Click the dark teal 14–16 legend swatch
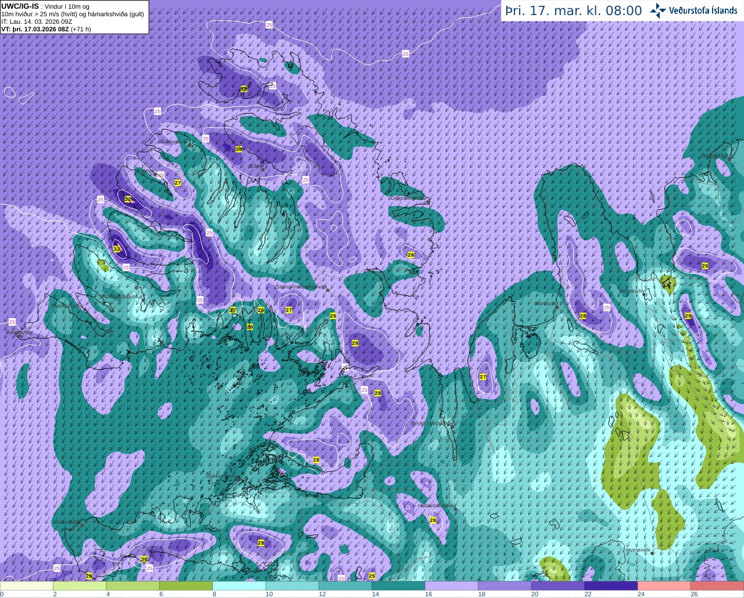Image resolution: width=744 pixels, height=598 pixels. pos(399,586)
